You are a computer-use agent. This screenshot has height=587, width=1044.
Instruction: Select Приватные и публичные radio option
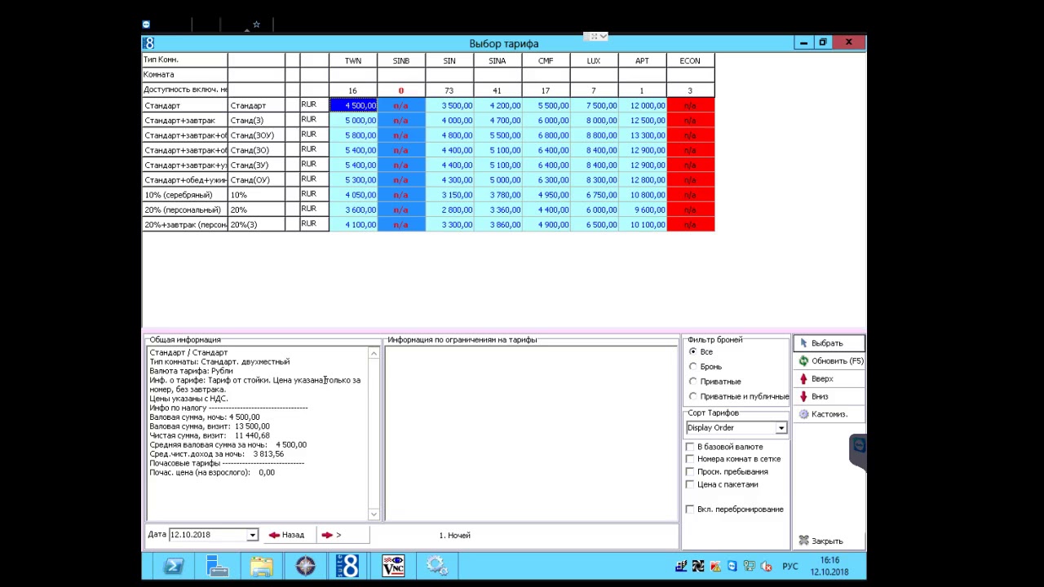click(693, 395)
